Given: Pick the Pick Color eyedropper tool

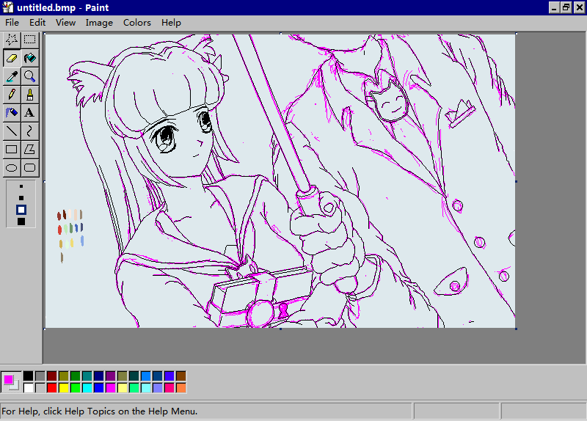Looking at the screenshot, I should click(12, 76).
